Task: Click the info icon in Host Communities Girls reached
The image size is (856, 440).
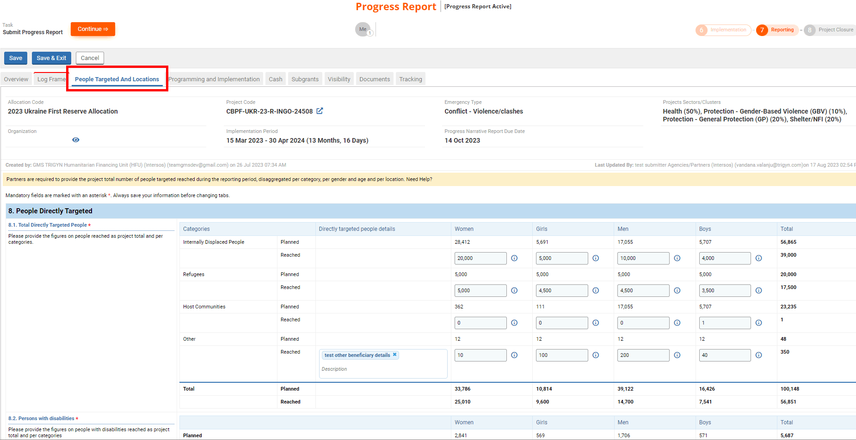Action: pos(596,323)
